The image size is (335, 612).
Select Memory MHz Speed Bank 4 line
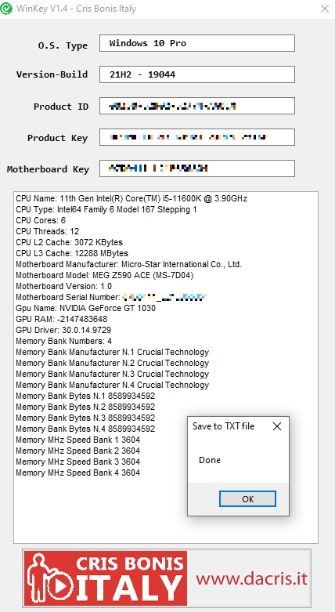(x=78, y=473)
